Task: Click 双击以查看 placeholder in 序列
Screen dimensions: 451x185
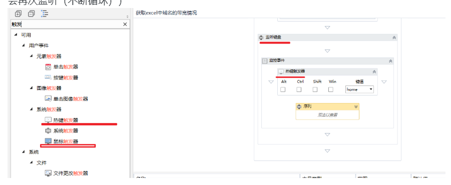Action: pos(327,115)
